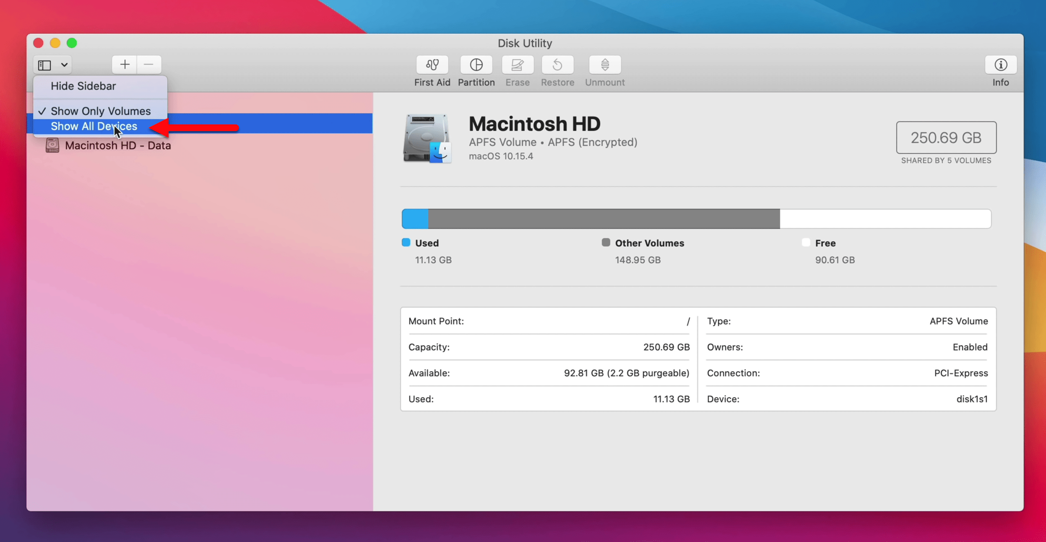Click the Restore toolbar icon
The image size is (1046, 542).
coord(557,65)
